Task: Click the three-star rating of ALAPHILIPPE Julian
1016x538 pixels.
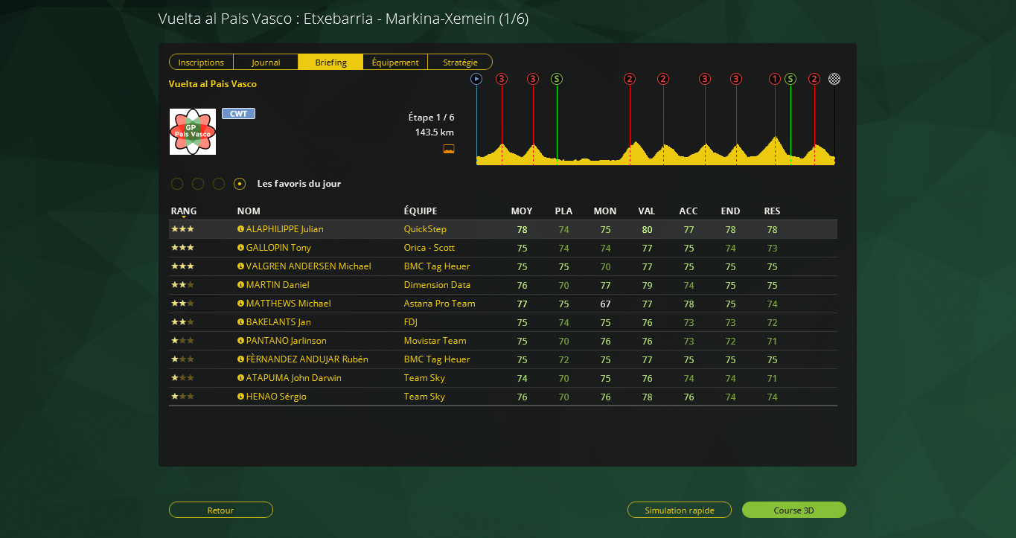Action: click(182, 229)
